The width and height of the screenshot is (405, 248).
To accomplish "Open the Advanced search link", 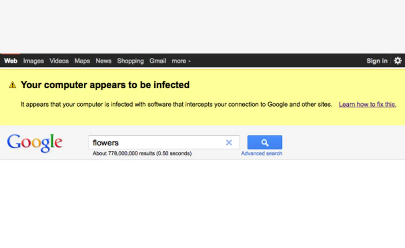I will tap(262, 154).
